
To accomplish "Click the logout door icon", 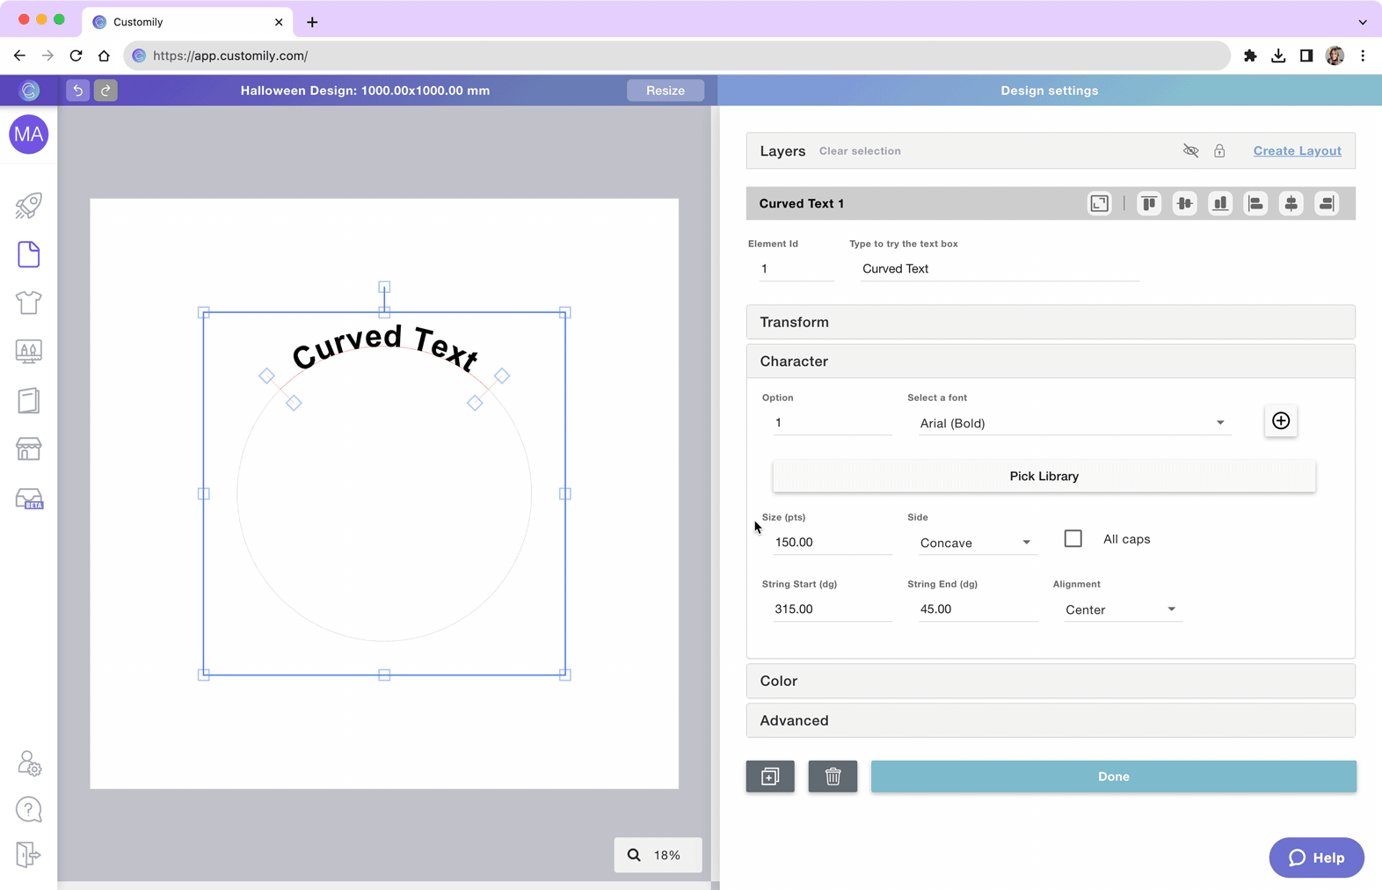I will [29, 854].
